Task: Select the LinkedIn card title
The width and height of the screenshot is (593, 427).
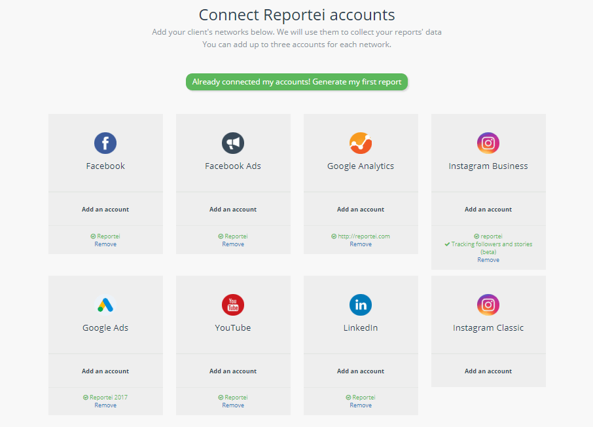Action: (x=361, y=327)
